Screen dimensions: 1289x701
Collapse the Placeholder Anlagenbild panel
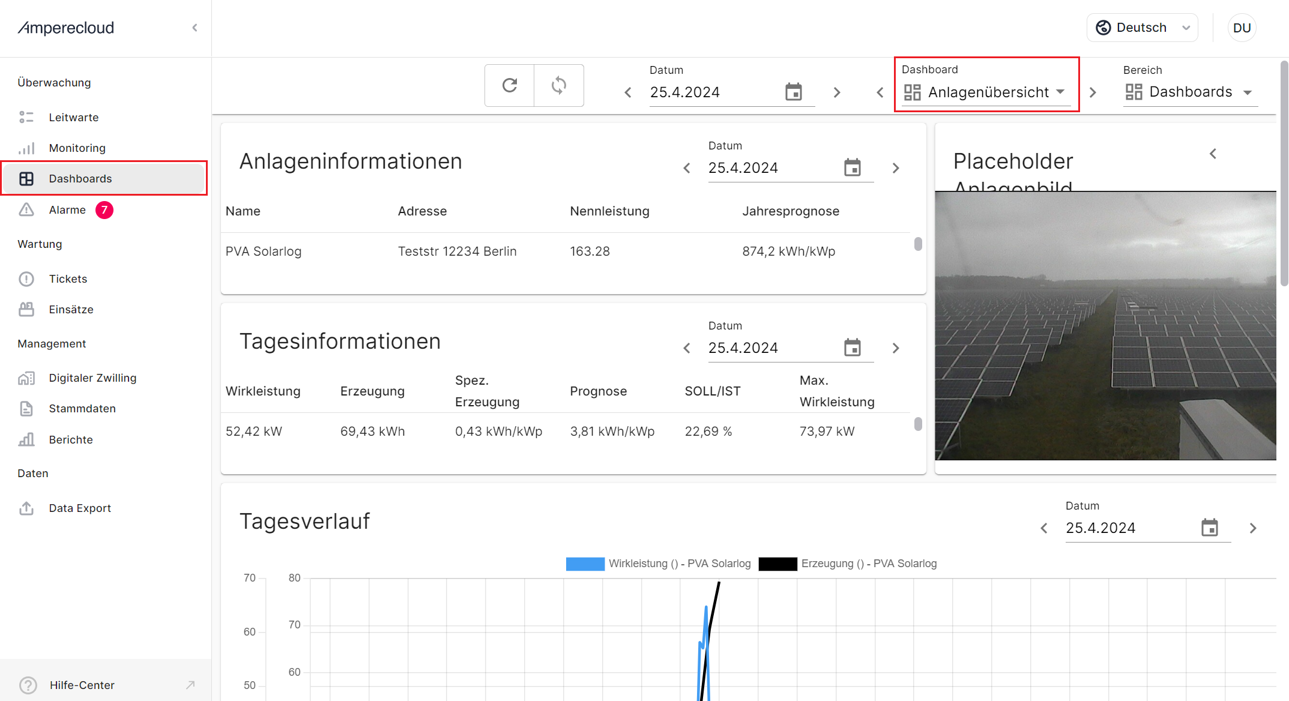click(x=1213, y=154)
